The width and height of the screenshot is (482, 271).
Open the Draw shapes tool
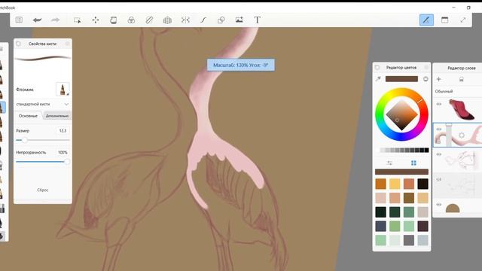pos(221,20)
